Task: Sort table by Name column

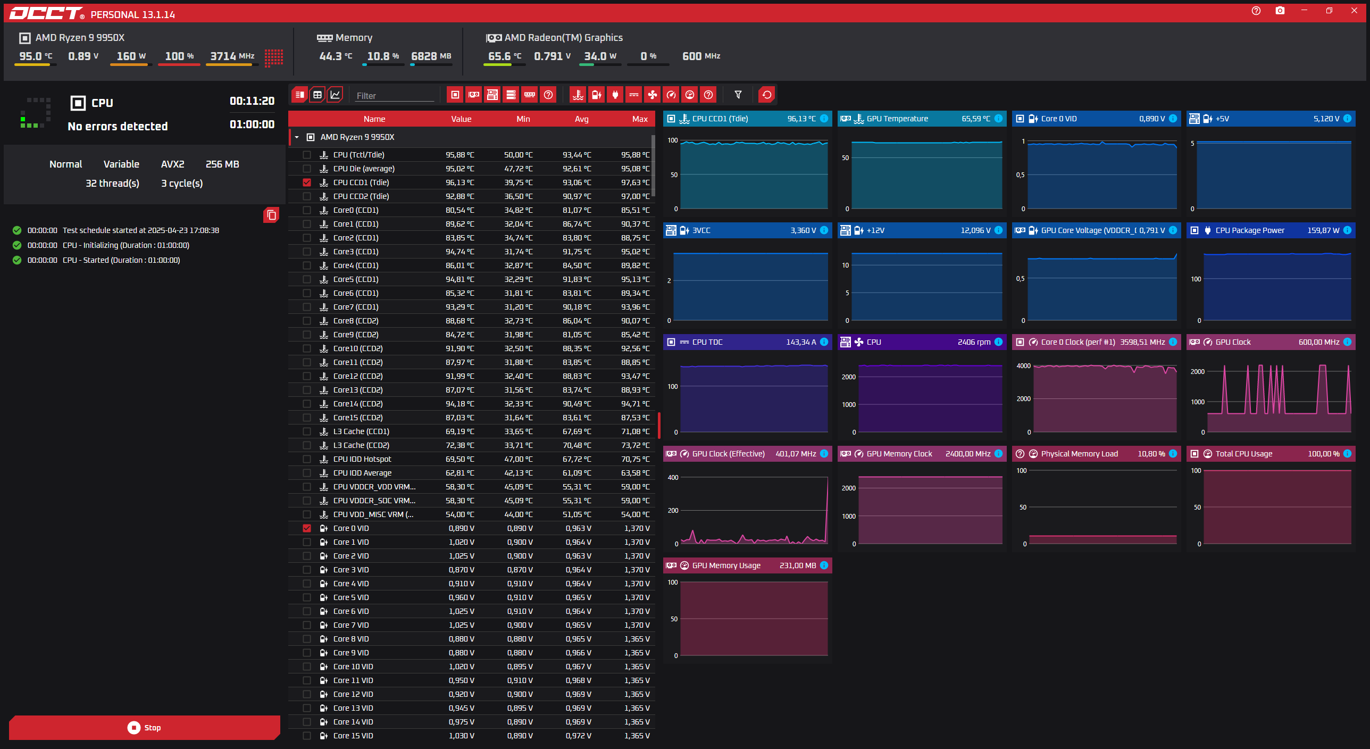Action: (x=374, y=119)
